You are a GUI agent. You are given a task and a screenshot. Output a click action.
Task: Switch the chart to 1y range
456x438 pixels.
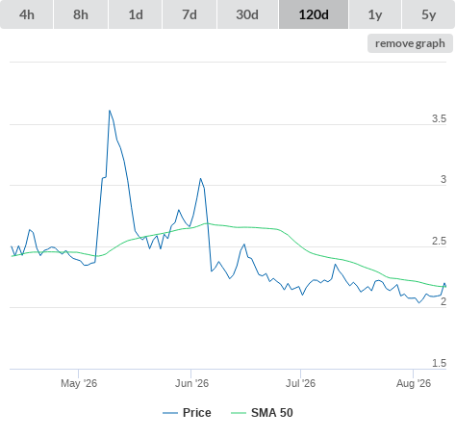point(375,14)
